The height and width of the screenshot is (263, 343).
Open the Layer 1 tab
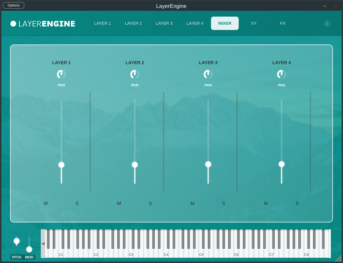[x=102, y=23]
